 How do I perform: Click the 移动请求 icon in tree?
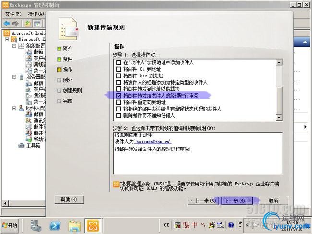29,139
